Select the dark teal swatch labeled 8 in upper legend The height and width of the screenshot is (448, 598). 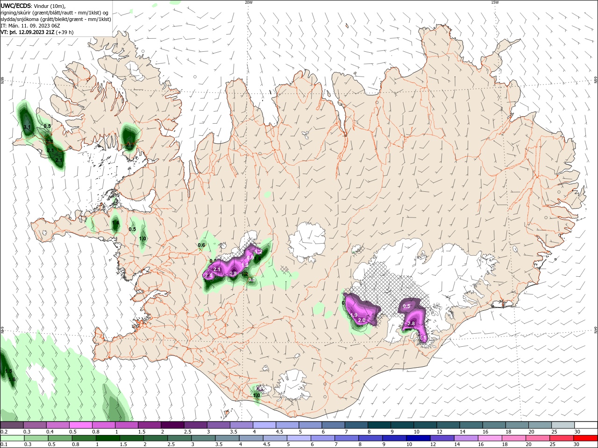(x=379, y=425)
